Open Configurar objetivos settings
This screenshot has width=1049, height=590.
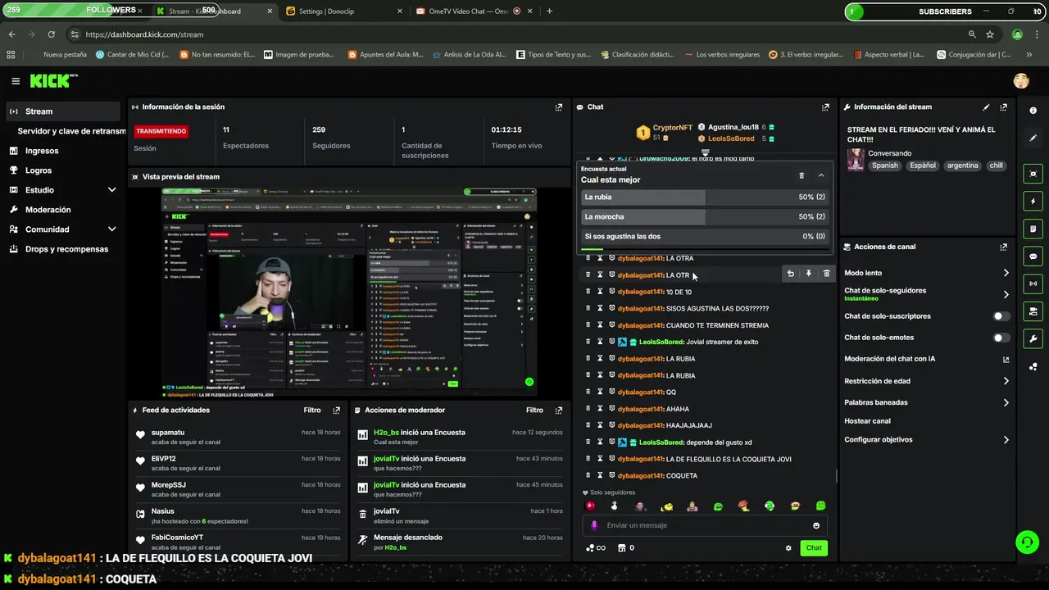click(927, 440)
